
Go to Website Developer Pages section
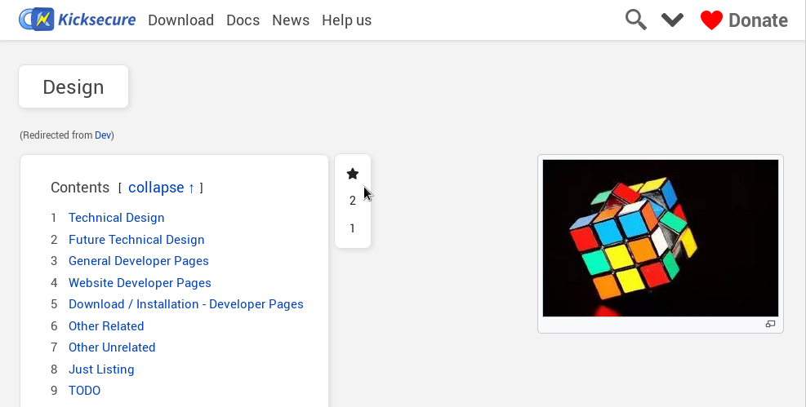[140, 283]
